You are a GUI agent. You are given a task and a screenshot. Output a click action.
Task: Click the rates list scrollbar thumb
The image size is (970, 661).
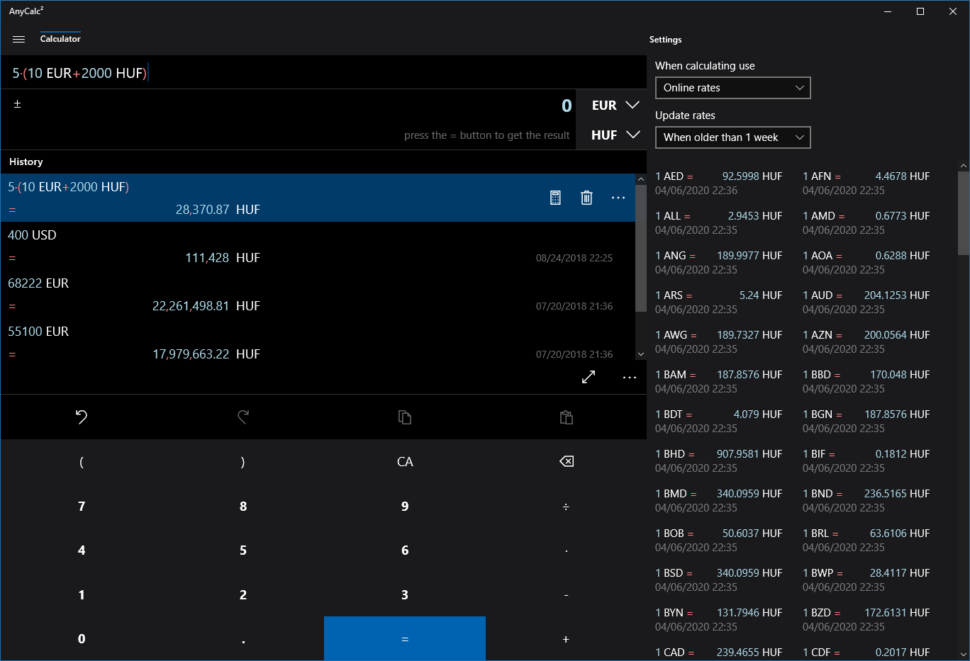point(964,213)
